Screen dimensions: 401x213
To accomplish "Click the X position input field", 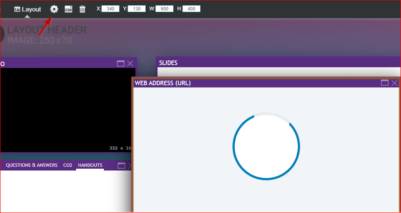I will (x=110, y=9).
